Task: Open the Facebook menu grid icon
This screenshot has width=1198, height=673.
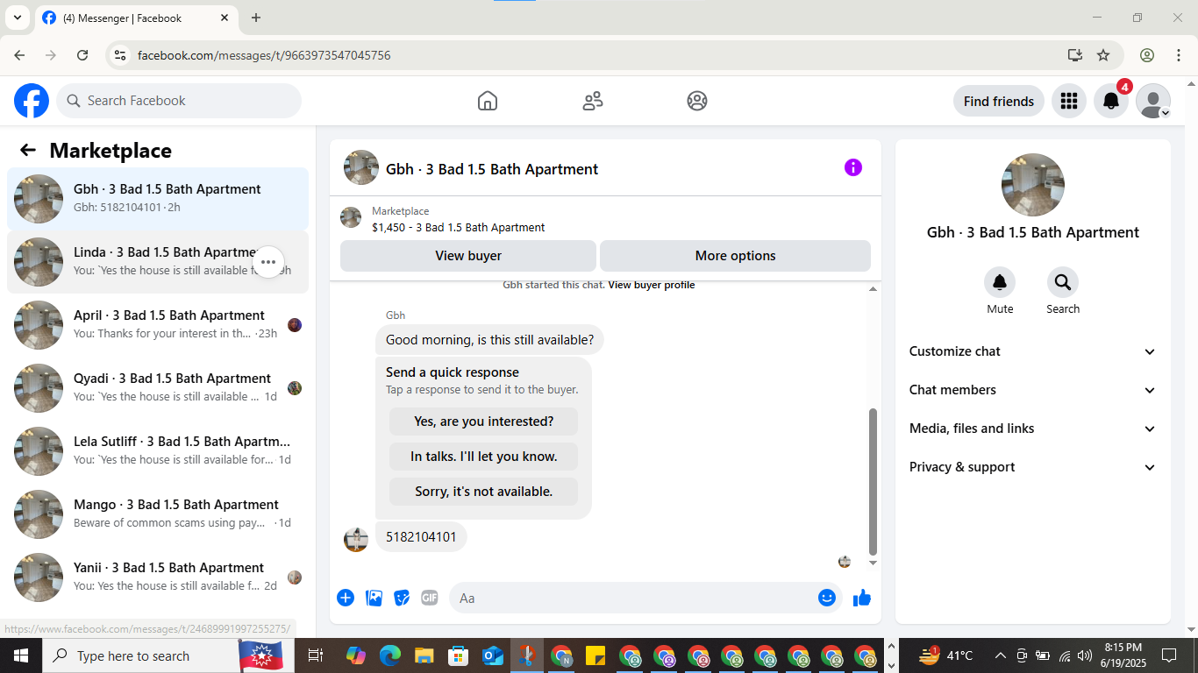Action: (x=1068, y=101)
